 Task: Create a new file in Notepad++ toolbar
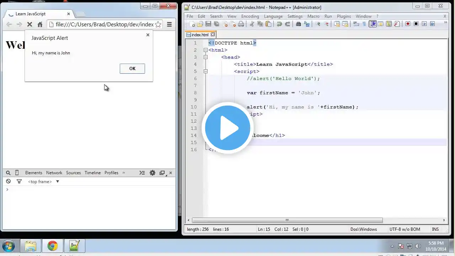click(x=193, y=24)
